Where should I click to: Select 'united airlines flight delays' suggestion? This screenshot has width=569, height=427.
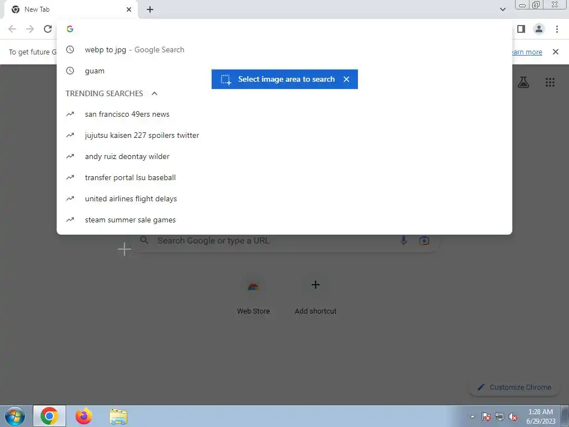click(284, 198)
